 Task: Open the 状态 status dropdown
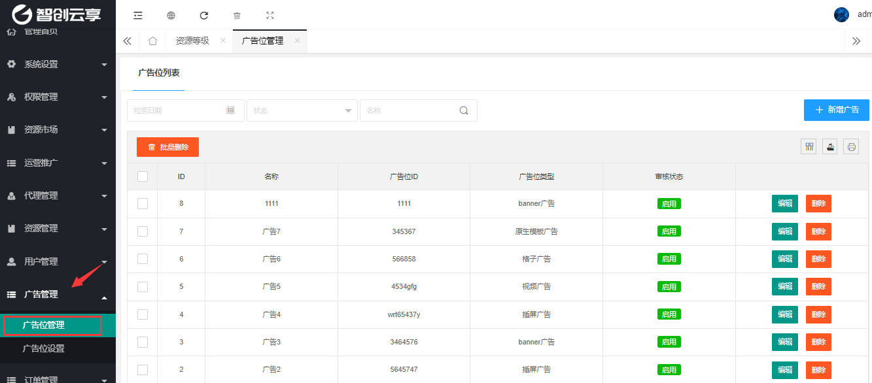(302, 110)
